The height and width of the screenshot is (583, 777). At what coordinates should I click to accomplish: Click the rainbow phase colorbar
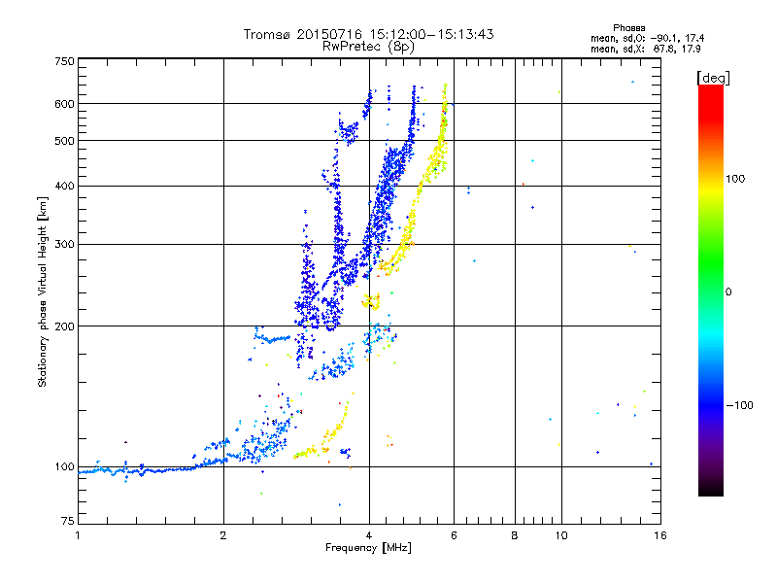click(x=711, y=291)
